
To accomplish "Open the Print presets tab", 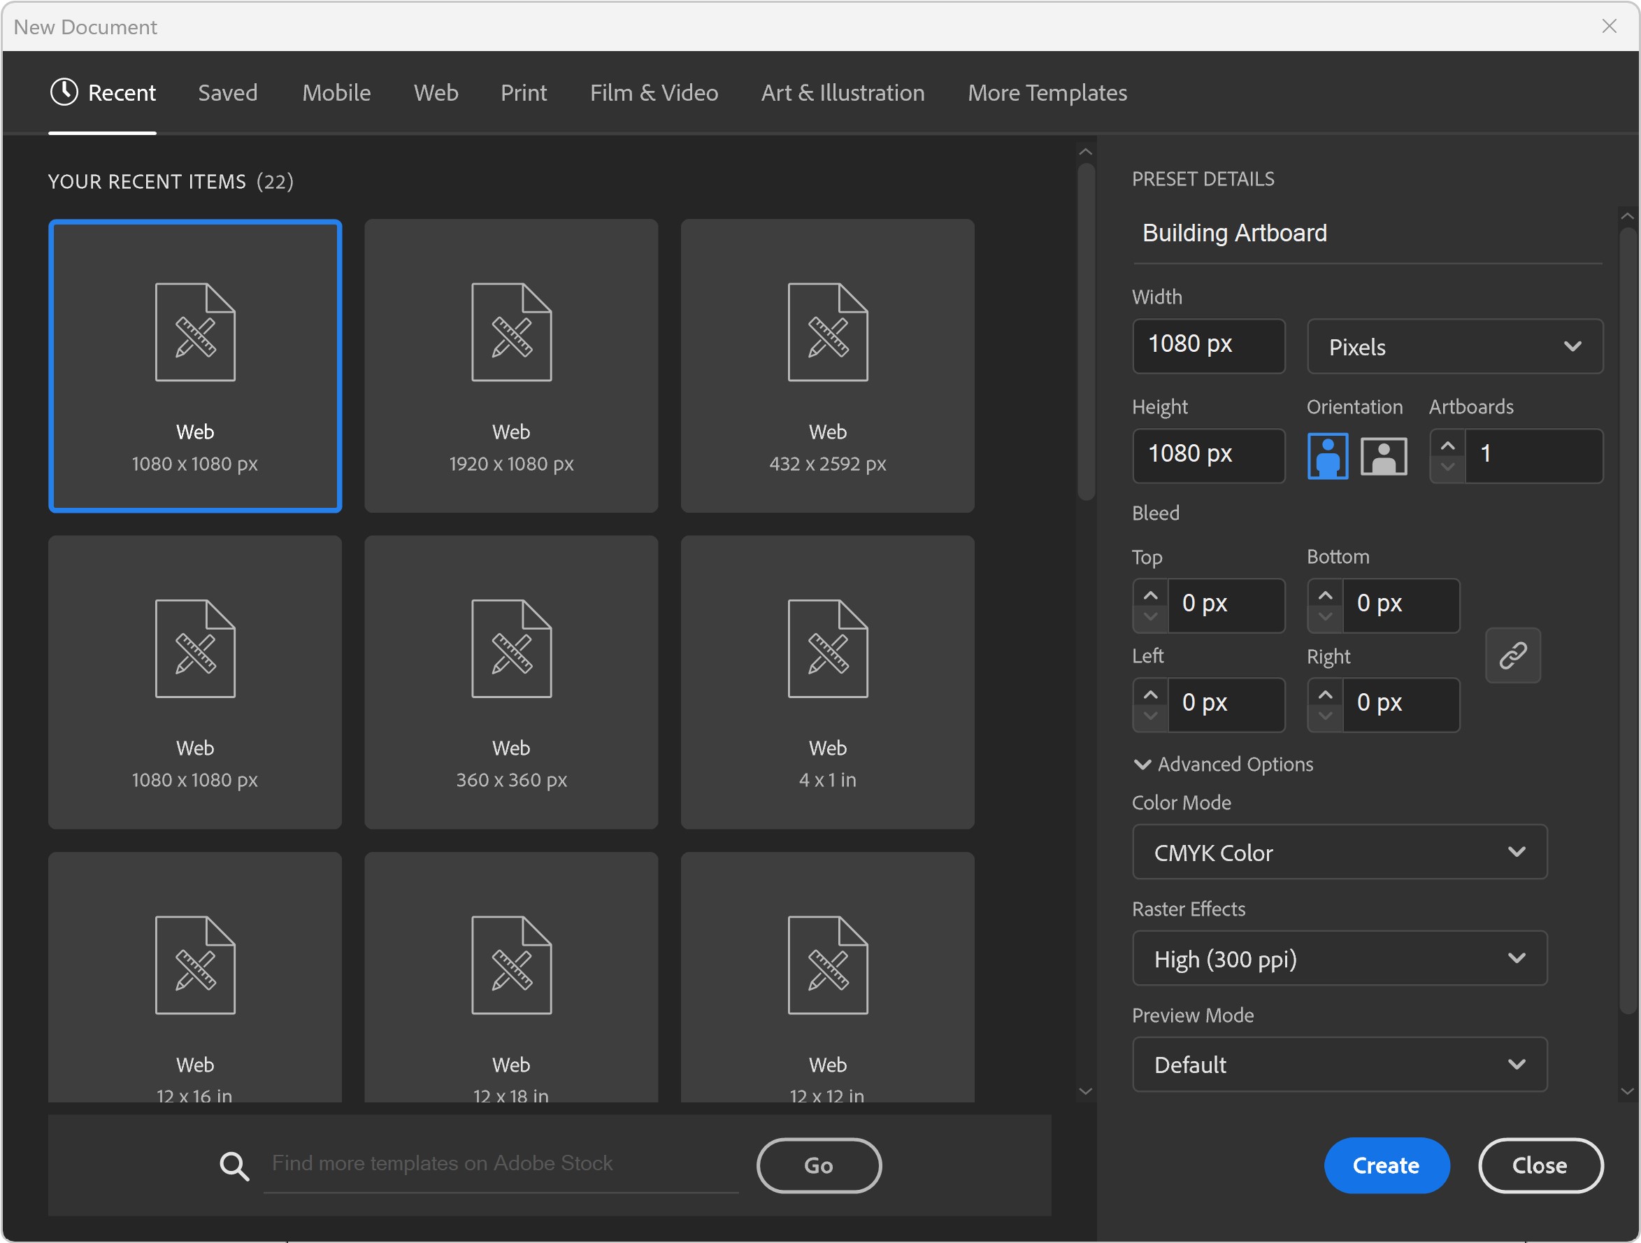I will pyautogui.click(x=524, y=93).
